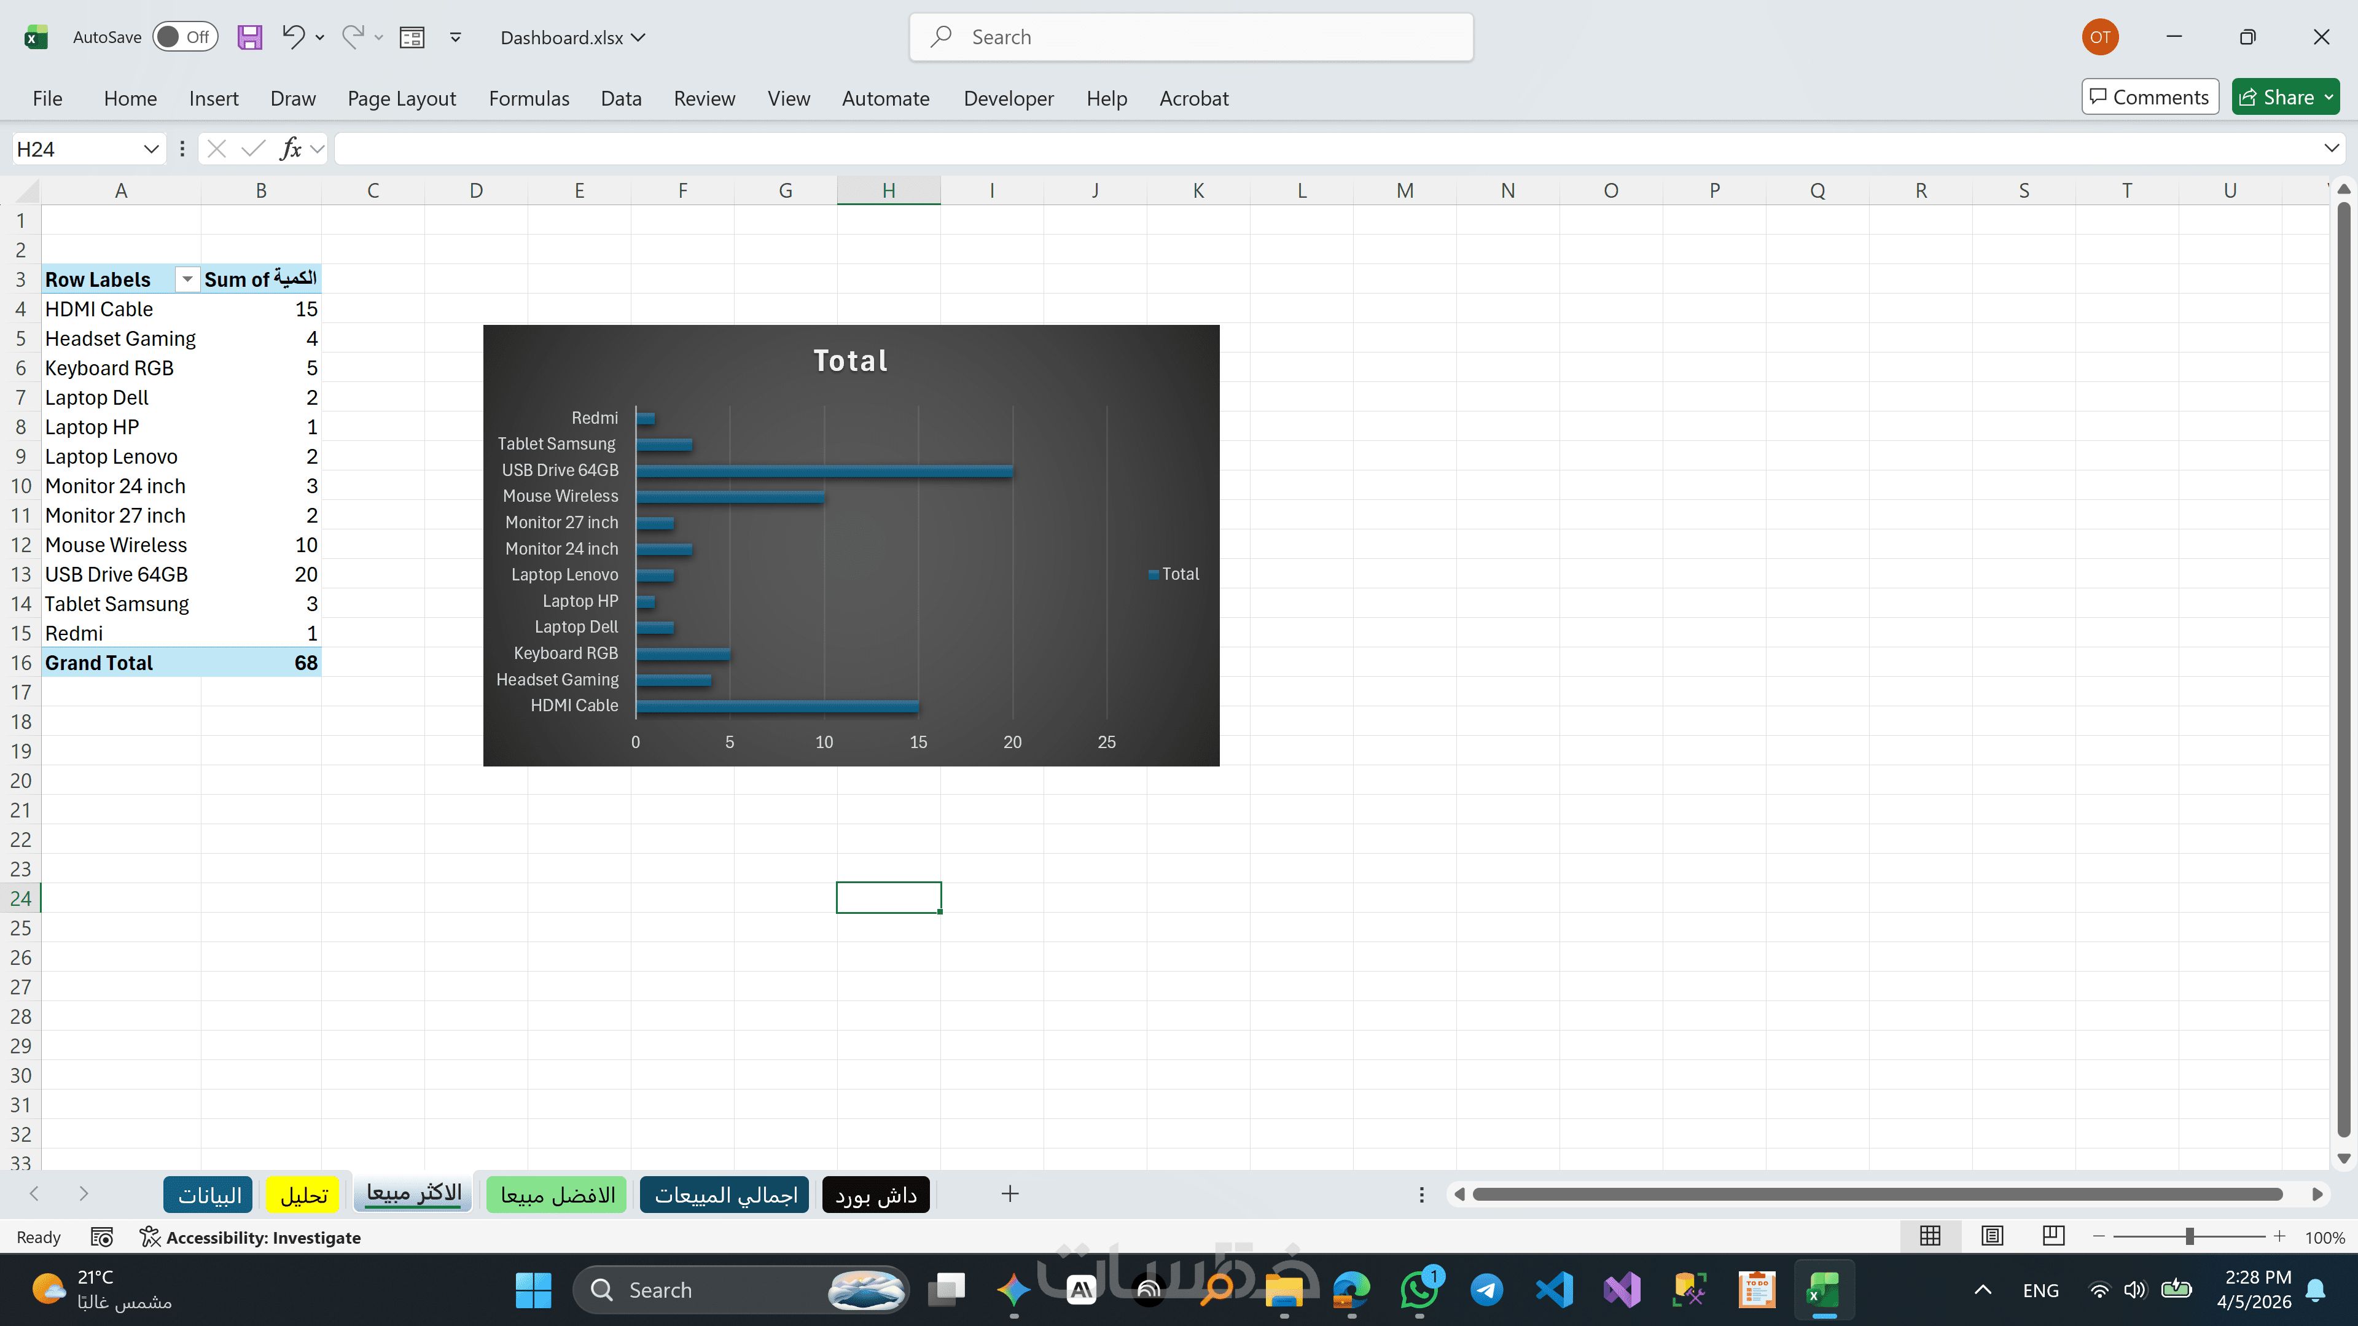
Task: Open Telegram from the taskbar
Action: [x=1486, y=1290]
